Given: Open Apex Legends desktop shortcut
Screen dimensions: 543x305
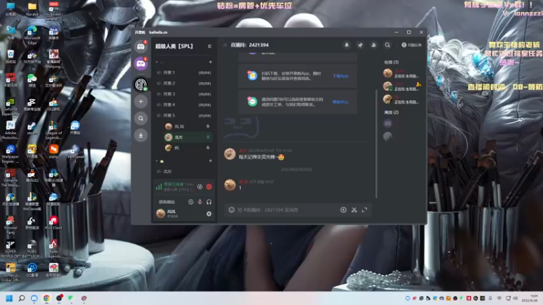Looking at the screenshot, I should click(54, 249).
